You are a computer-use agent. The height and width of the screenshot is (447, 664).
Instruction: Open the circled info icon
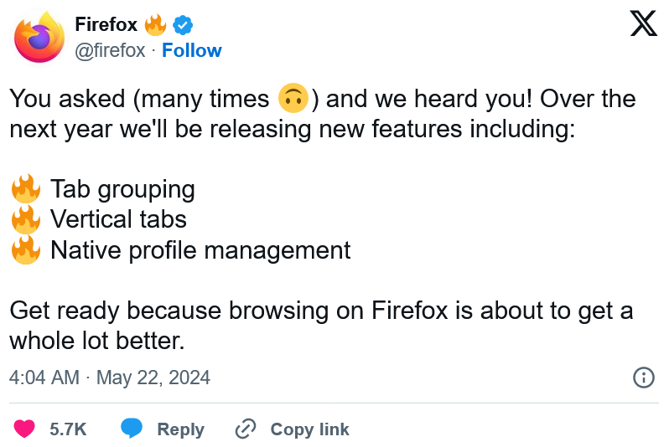click(644, 377)
